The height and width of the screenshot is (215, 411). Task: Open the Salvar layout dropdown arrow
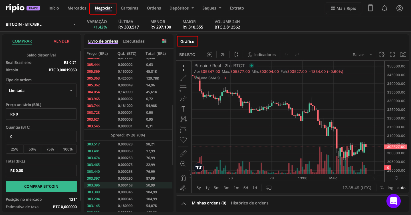point(371,54)
